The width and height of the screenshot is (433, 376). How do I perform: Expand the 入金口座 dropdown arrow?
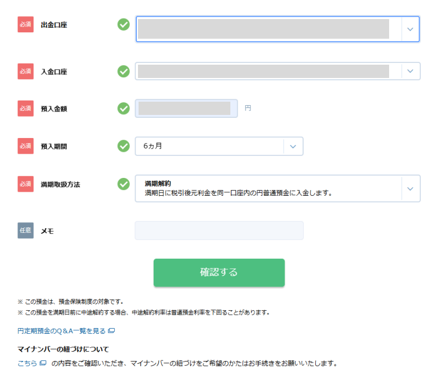pos(410,71)
